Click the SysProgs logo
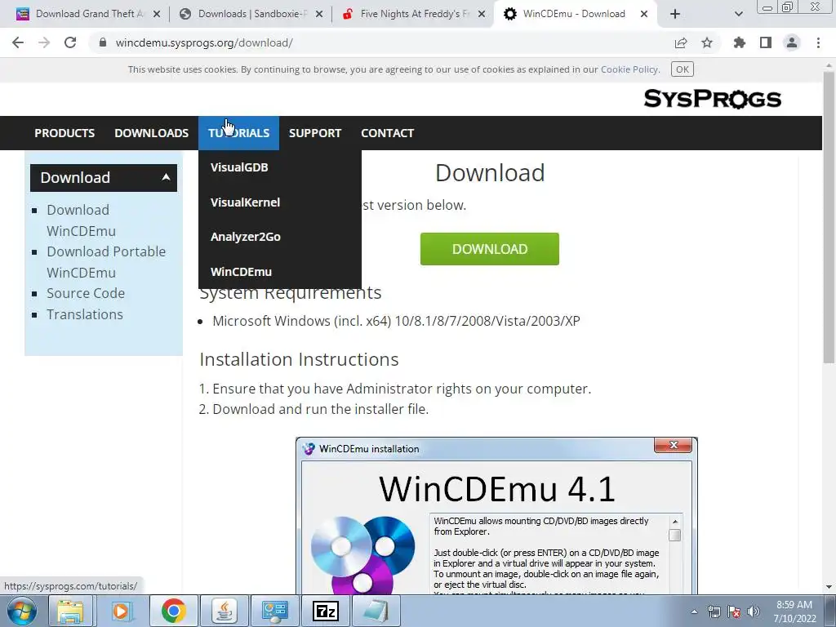Image resolution: width=836 pixels, height=627 pixels. [x=712, y=99]
